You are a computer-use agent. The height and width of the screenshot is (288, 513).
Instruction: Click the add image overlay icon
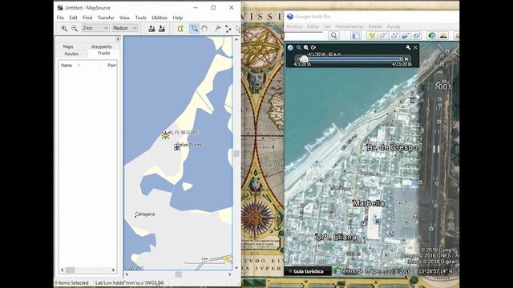click(x=405, y=35)
